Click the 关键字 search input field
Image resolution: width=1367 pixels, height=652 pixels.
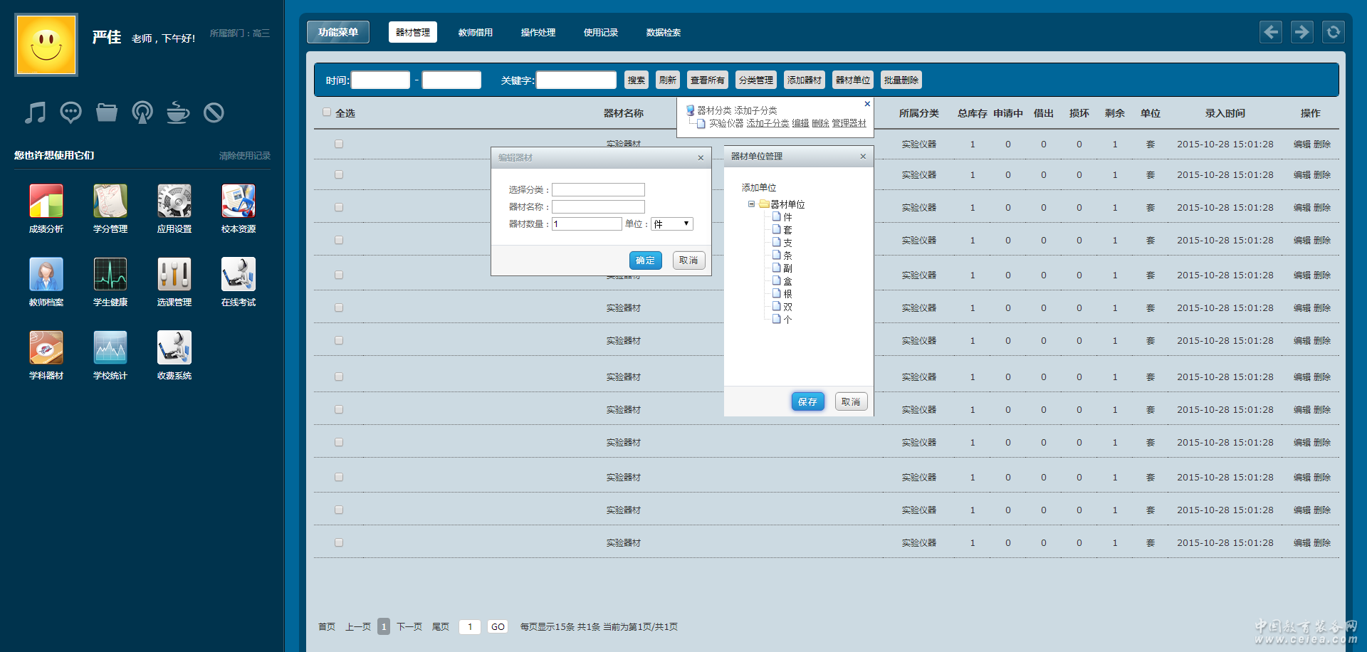click(576, 80)
